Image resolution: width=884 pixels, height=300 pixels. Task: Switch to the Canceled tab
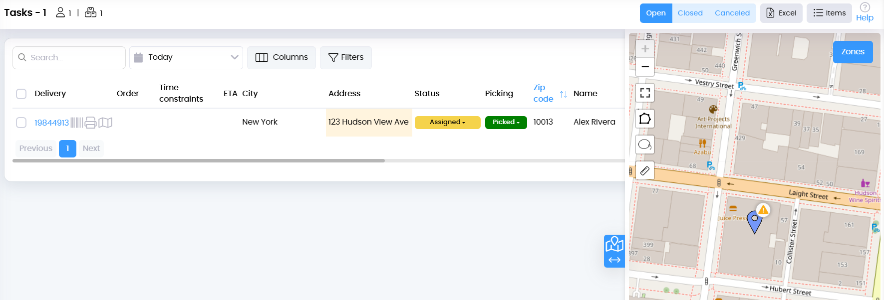pyautogui.click(x=732, y=13)
